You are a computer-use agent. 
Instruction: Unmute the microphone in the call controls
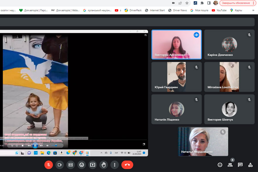[48, 165]
